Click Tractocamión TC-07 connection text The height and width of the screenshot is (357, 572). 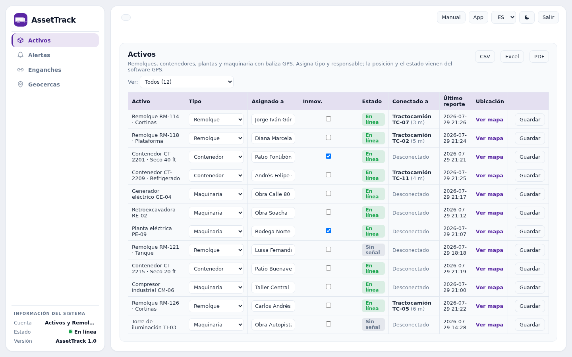[x=412, y=119]
